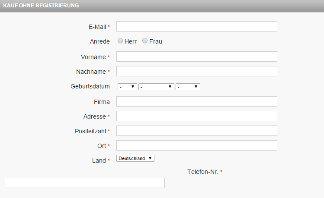324x198 pixels.
Task: Click into the Firma field
Action: tap(196, 101)
